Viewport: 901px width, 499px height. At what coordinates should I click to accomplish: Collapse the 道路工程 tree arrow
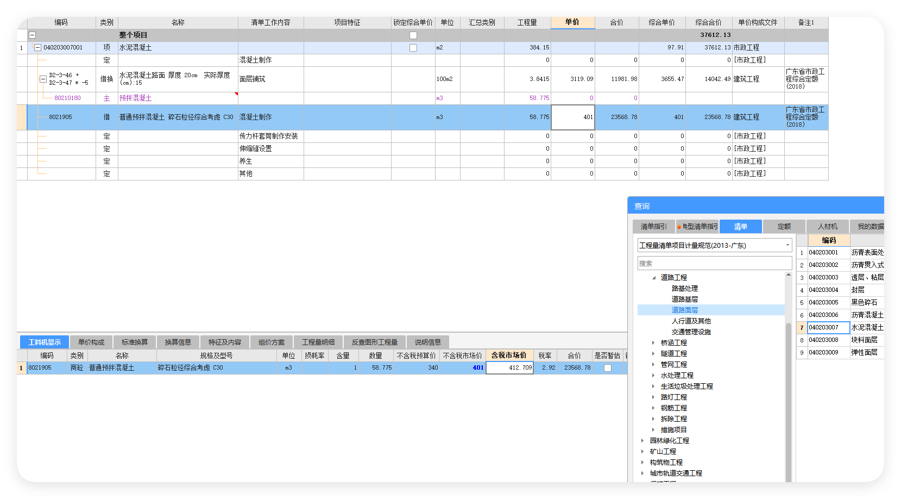tap(654, 278)
